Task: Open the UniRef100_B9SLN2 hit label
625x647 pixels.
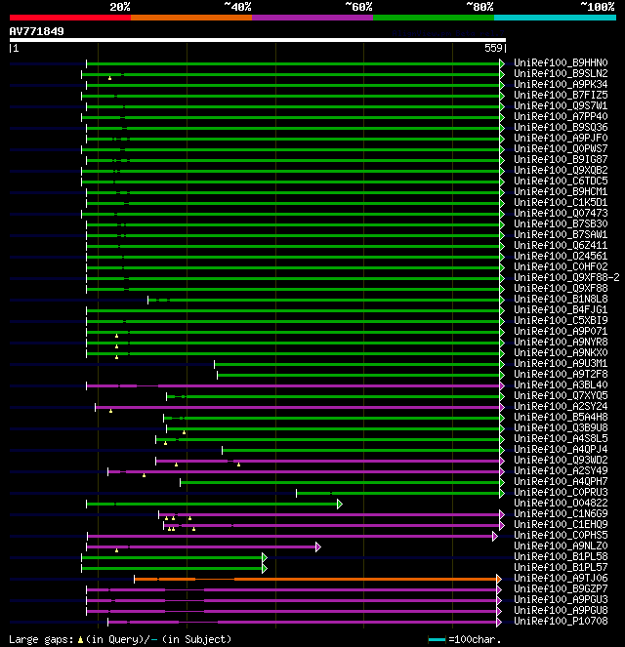Action: pos(561,73)
